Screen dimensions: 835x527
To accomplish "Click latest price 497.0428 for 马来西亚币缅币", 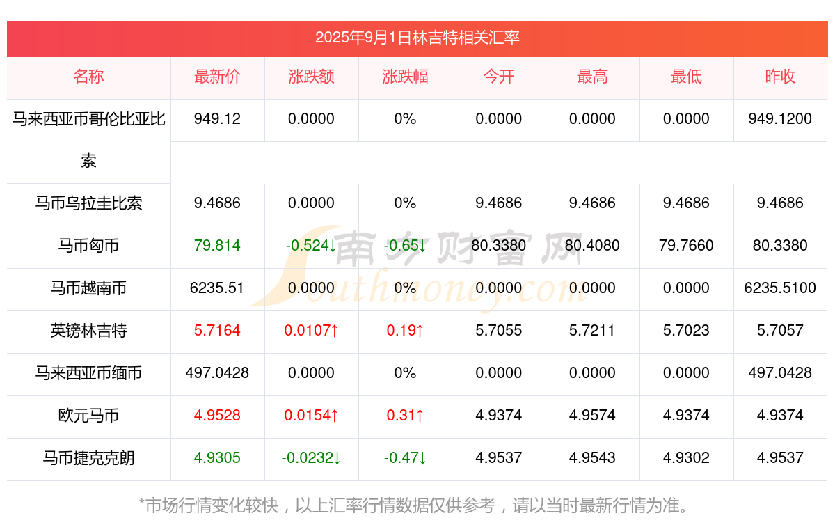I will tap(218, 373).
